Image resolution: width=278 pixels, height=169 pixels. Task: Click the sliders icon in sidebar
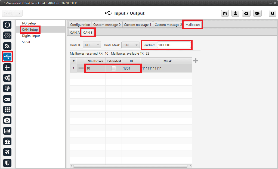(x=7, y=67)
